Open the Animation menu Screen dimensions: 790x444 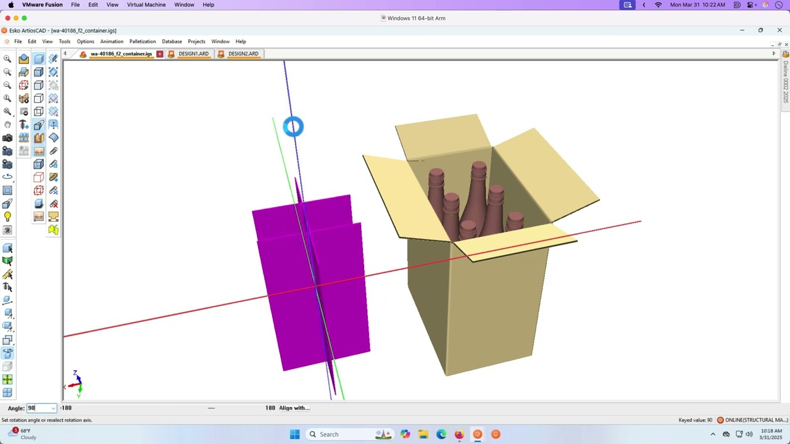point(112,41)
